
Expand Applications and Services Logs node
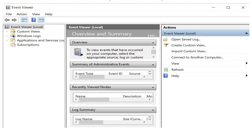pos(7,40)
